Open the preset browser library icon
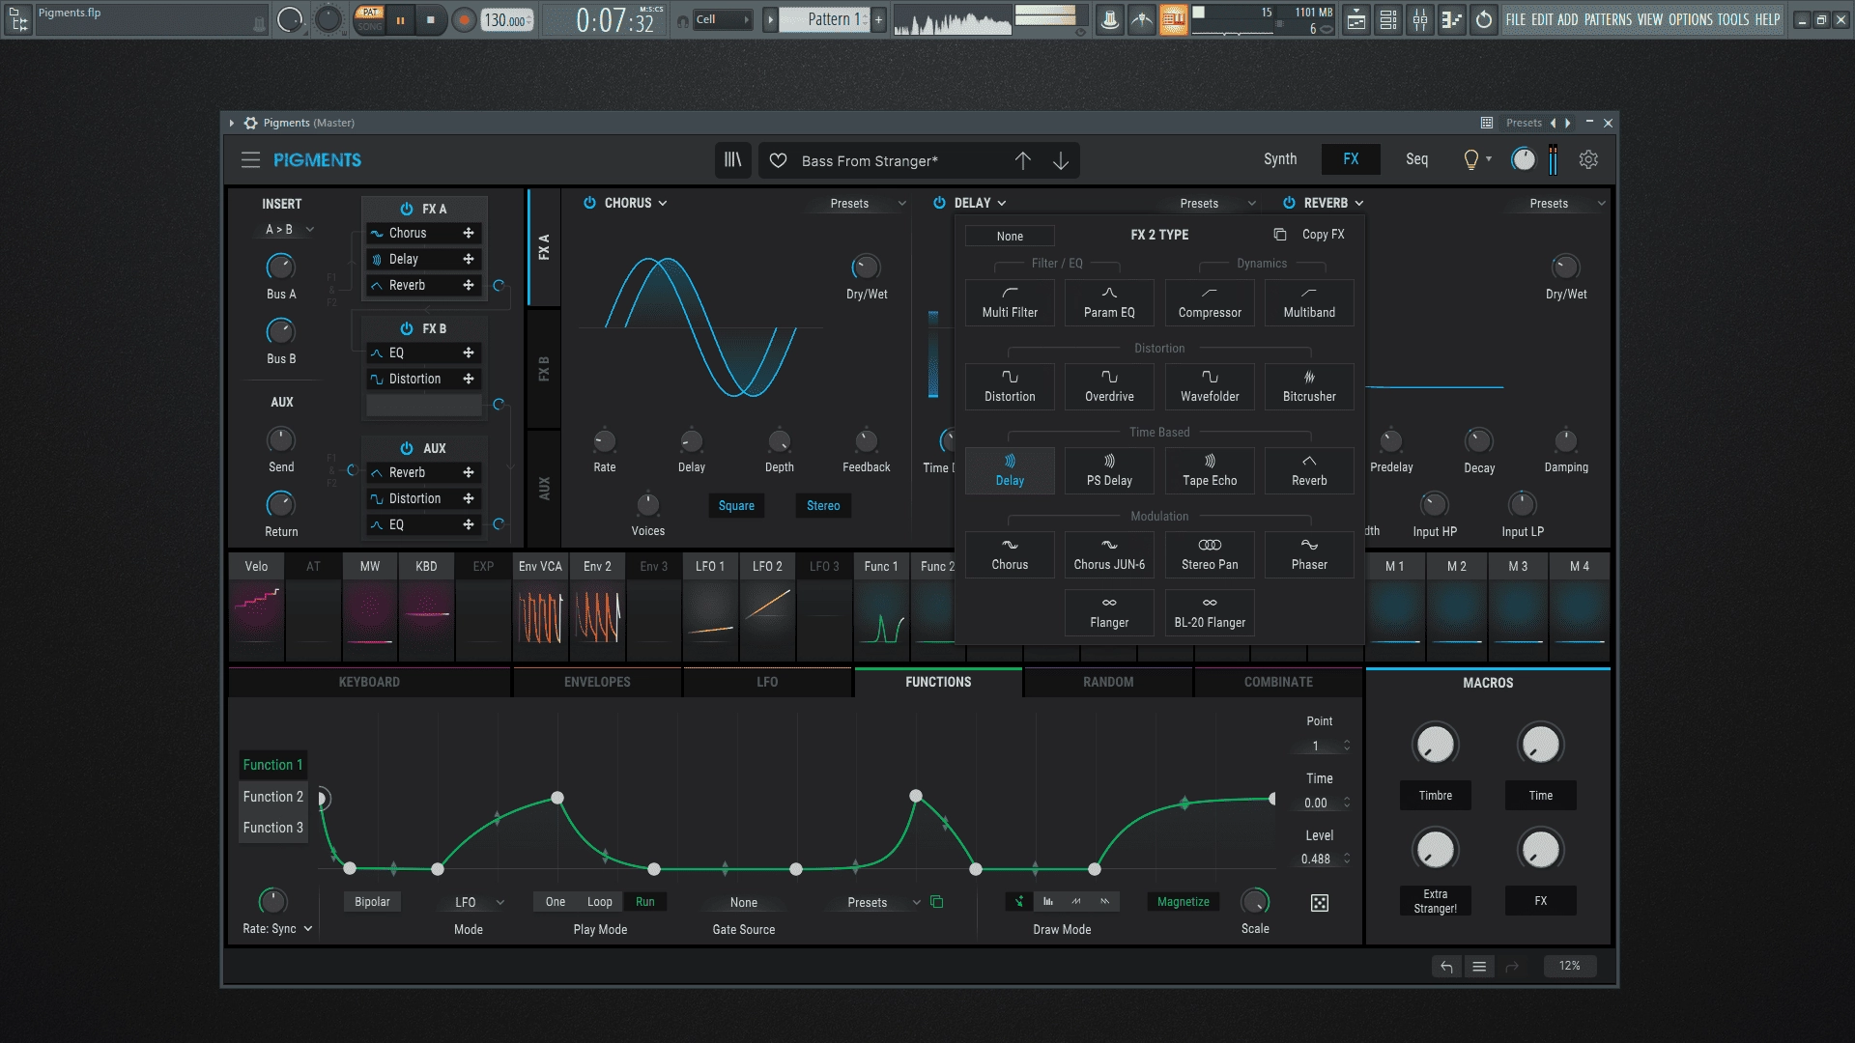 pyautogui.click(x=733, y=160)
